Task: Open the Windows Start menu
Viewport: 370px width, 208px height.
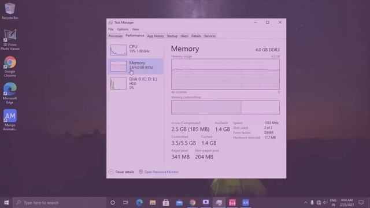Action: click(x=6, y=203)
